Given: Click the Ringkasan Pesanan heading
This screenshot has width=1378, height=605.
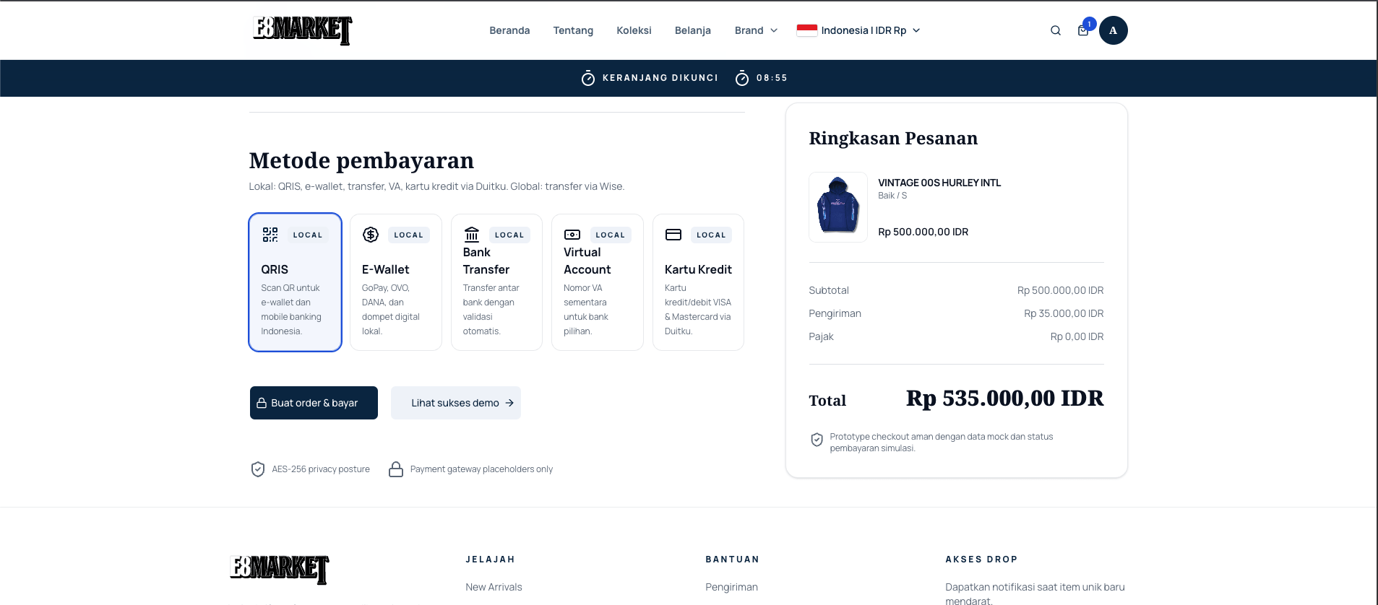Looking at the screenshot, I should coord(893,138).
